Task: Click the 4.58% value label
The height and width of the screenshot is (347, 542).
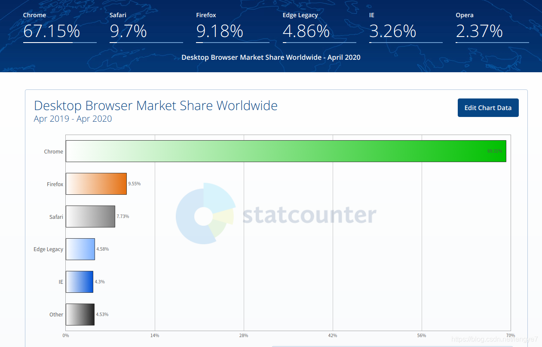Action: pyautogui.click(x=103, y=249)
